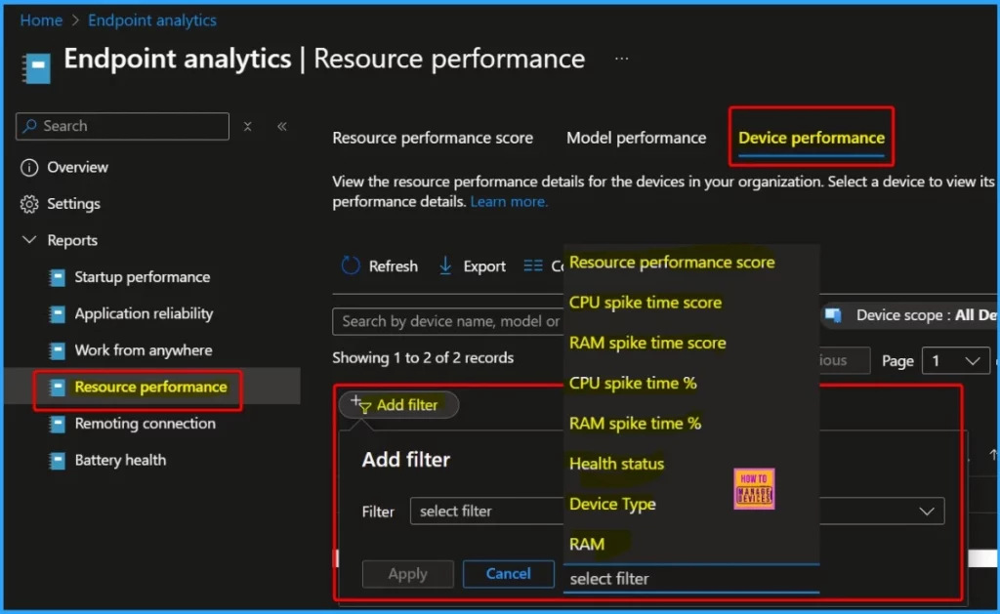Choose Device Type filter option
Screen dimensions: 1000x614
coord(612,504)
